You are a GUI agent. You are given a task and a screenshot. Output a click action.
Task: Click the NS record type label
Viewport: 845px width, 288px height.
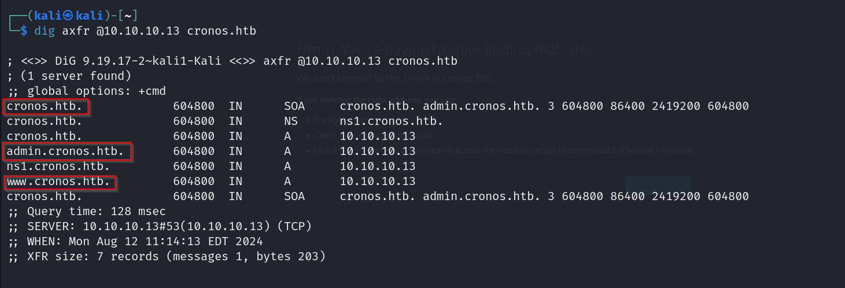click(x=291, y=121)
